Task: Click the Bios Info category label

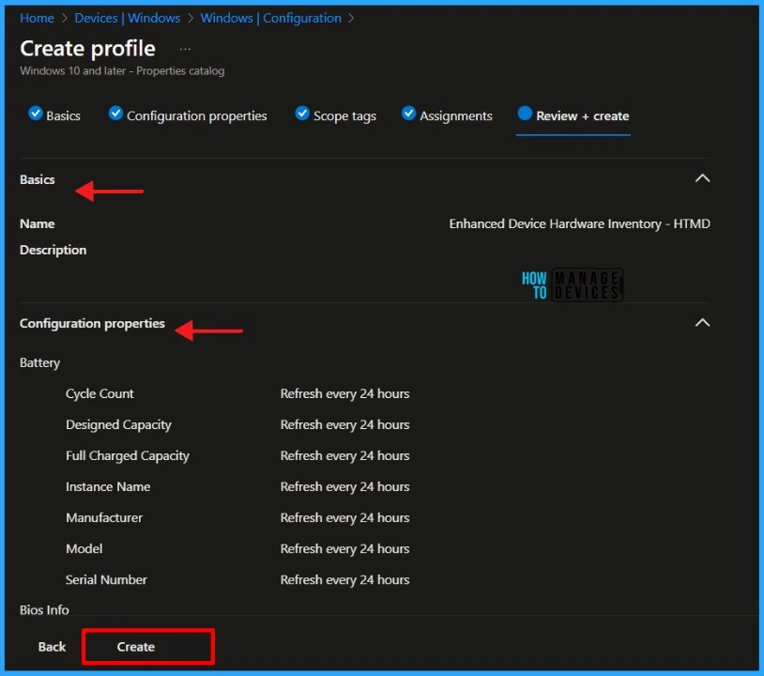Action: pos(44,610)
